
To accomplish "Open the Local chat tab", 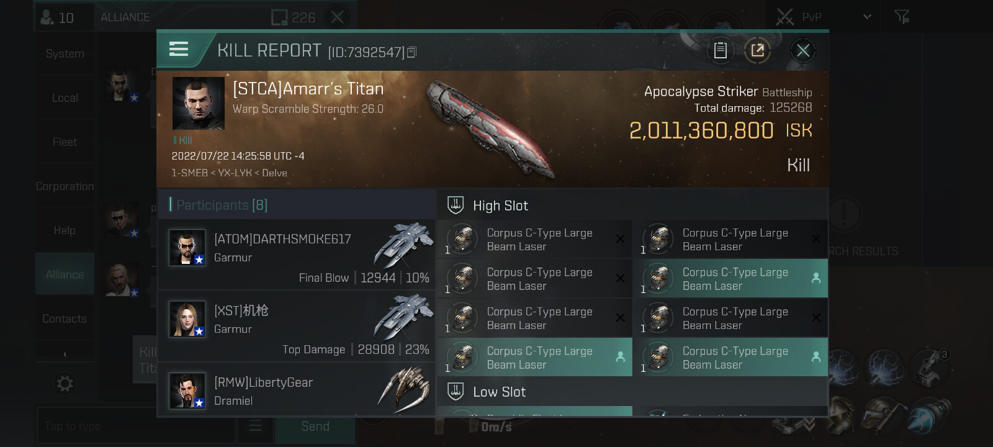I will click(x=65, y=98).
